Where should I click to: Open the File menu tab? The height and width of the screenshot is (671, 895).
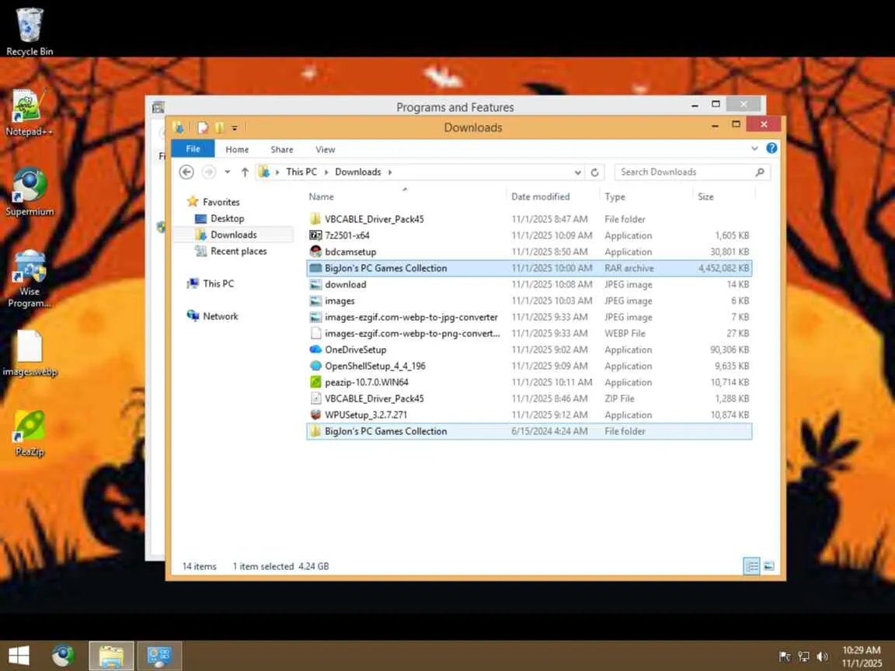pos(193,149)
